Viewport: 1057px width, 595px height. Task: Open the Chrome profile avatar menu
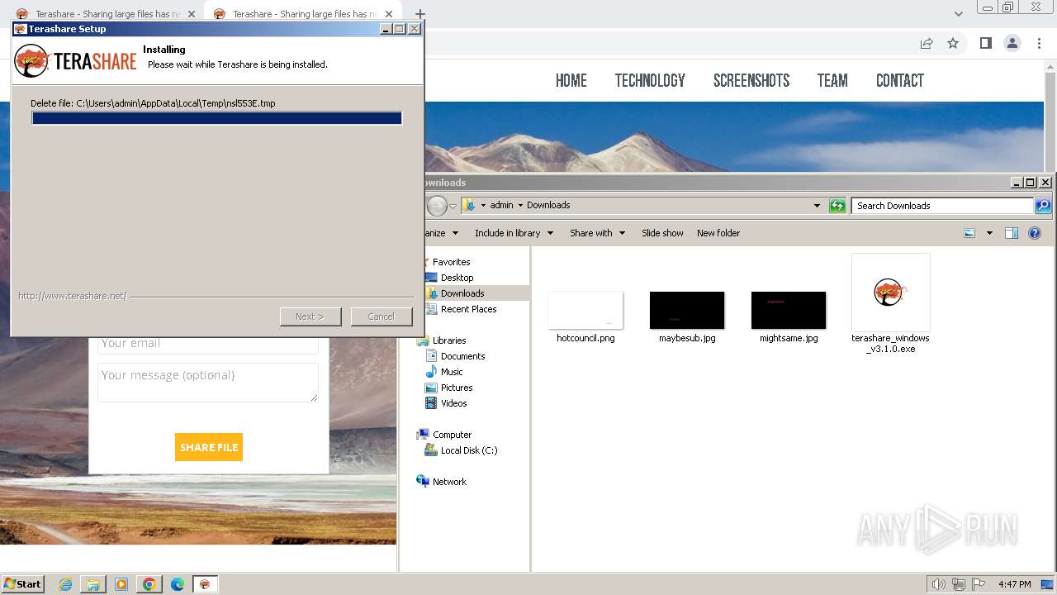[1012, 43]
